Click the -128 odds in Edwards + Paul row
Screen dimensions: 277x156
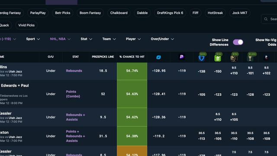(250, 94)
